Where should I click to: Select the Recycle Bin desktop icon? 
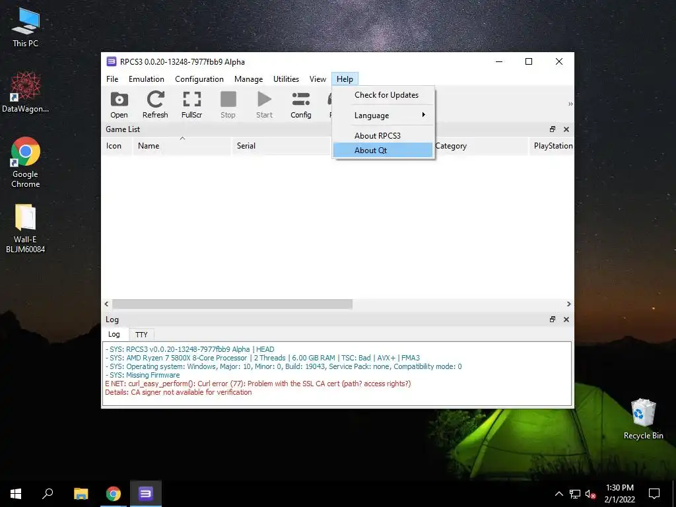643,419
